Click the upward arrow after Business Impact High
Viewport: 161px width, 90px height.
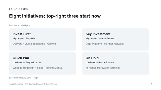29,25
